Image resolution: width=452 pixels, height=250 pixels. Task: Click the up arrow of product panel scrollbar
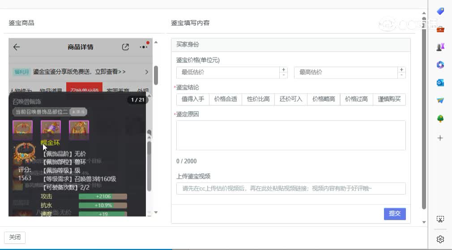[156, 42]
